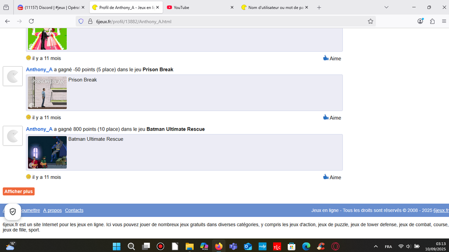Bookmark this page with the star icon
Viewport: 449px width, 252px height.
(371, 21)
